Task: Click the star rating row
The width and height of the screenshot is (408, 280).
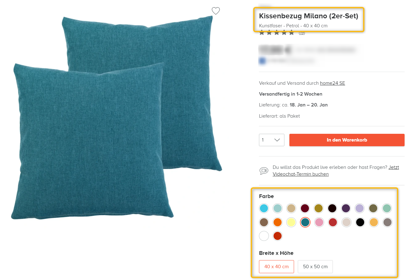Action: coord(277,33)
